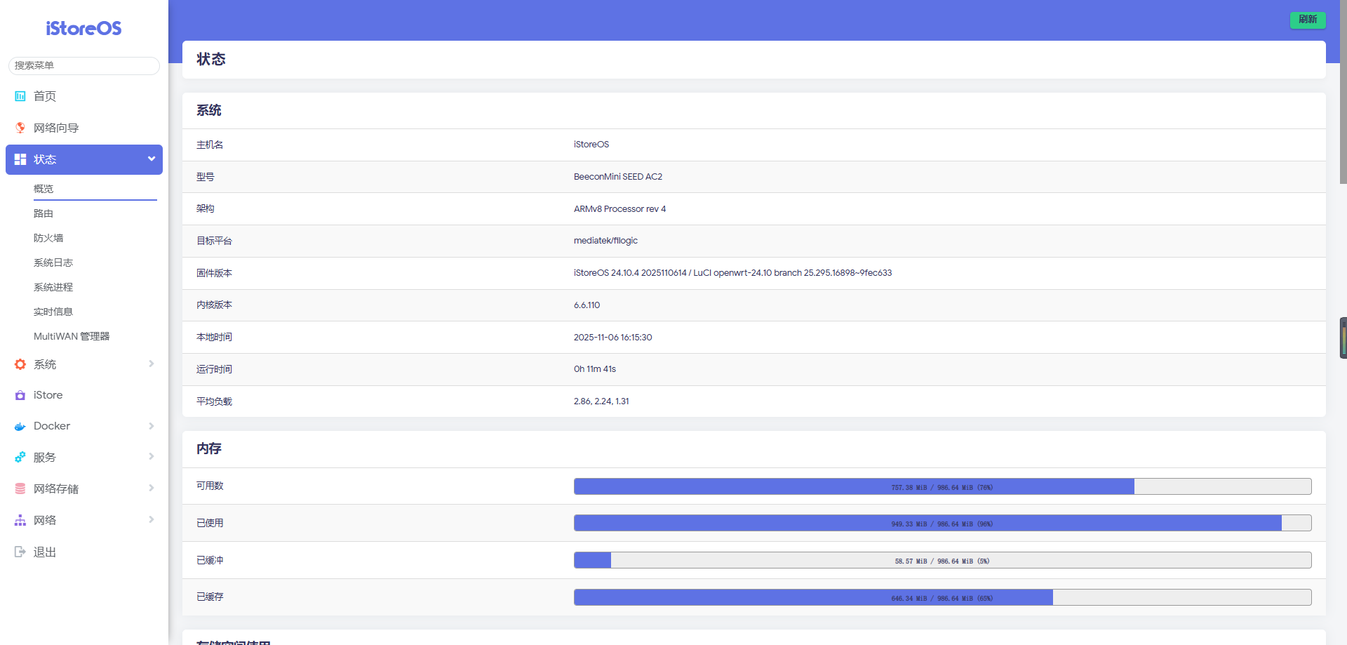This screenshot has height=645, width=1347.
Task: Open the MultiWAN 管理器 link
Action: pyautogui.click(x=72, y=336)
